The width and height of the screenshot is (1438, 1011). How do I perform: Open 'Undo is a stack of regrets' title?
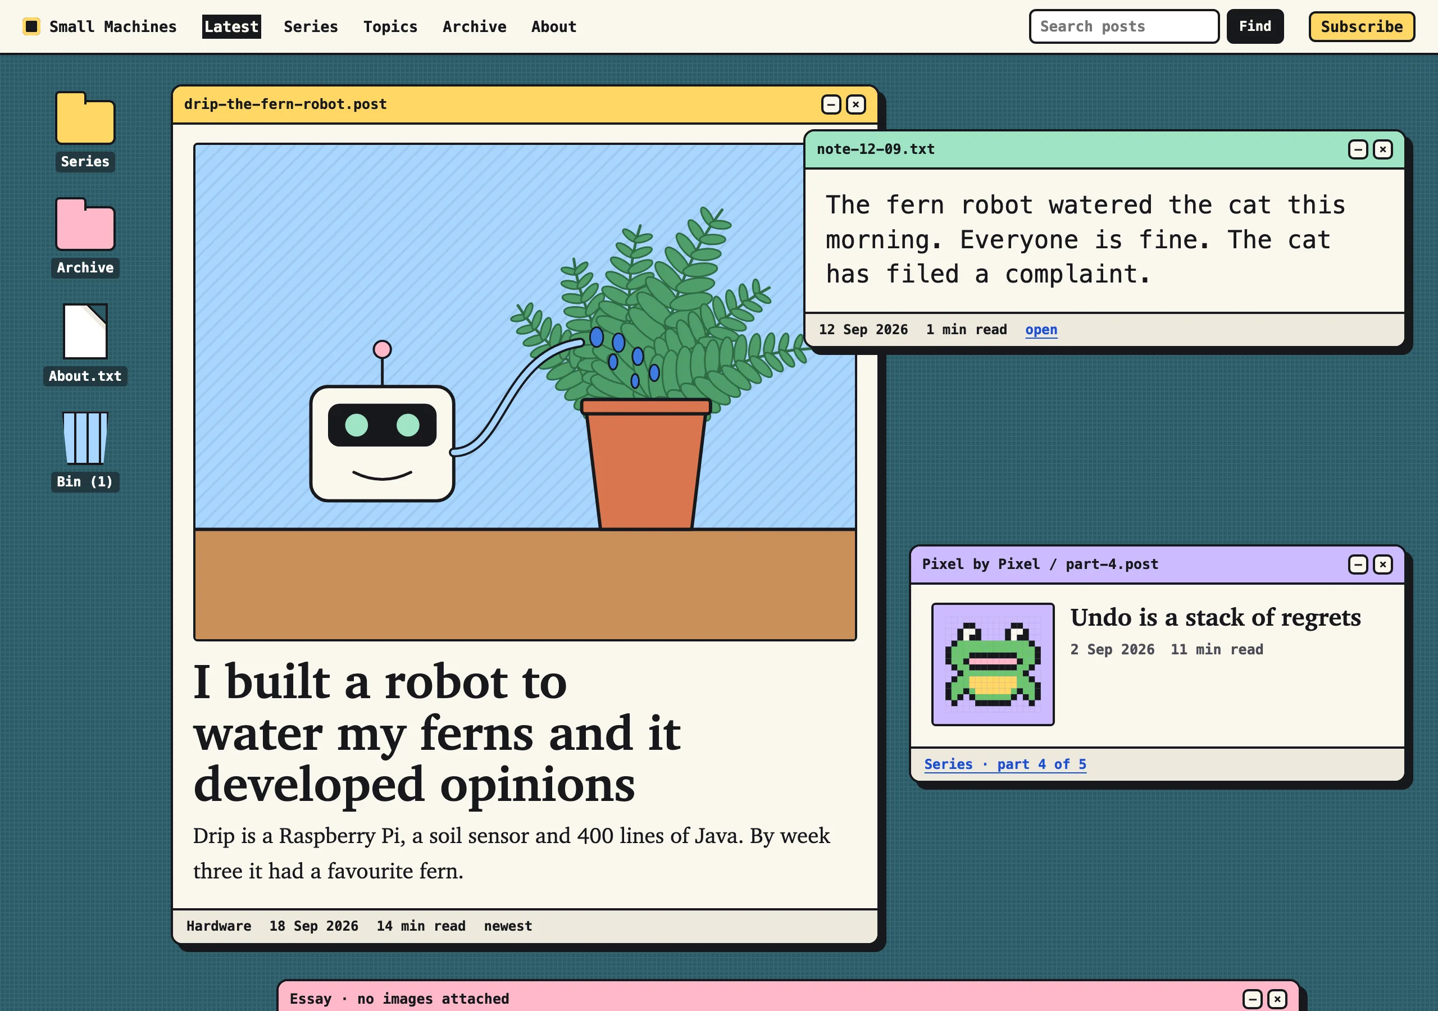pos(1216,618)
